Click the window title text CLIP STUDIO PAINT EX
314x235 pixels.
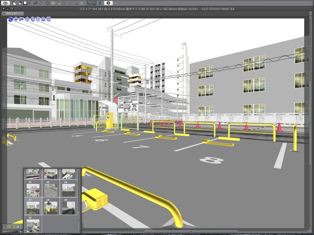(x=218, y=9)
